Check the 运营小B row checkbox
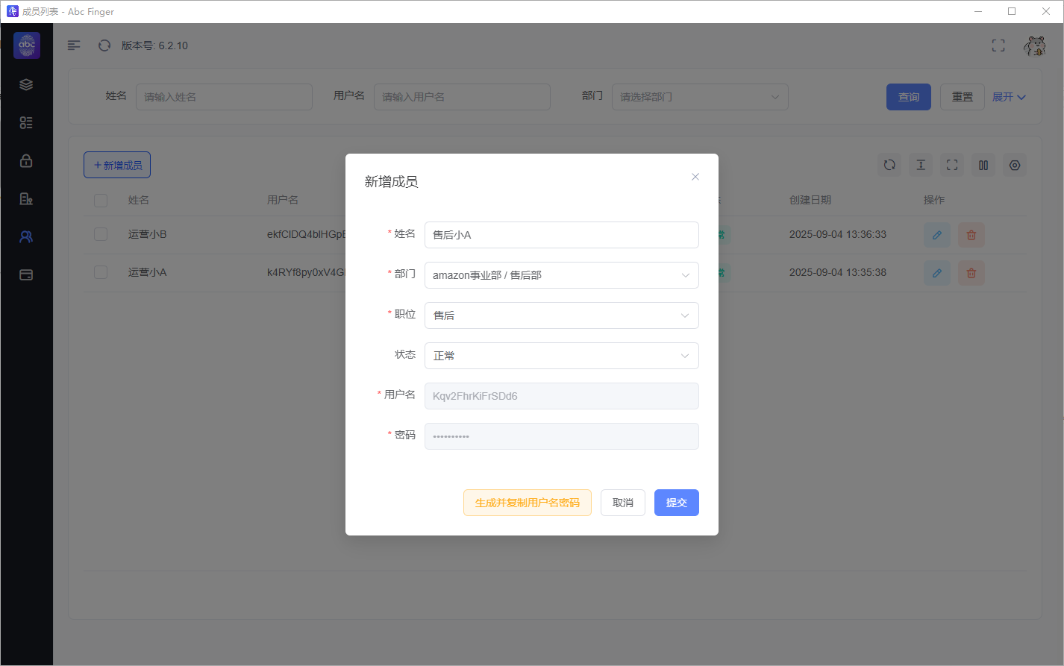This screenshot has height=666, width=1064. click(101, 234)
